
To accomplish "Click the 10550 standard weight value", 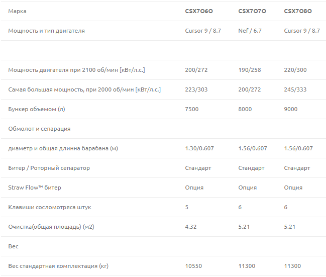I will [193, 266].
